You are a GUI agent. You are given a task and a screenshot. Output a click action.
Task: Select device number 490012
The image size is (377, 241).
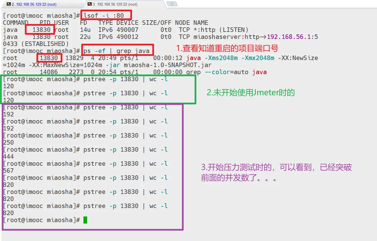click(127, 37)
